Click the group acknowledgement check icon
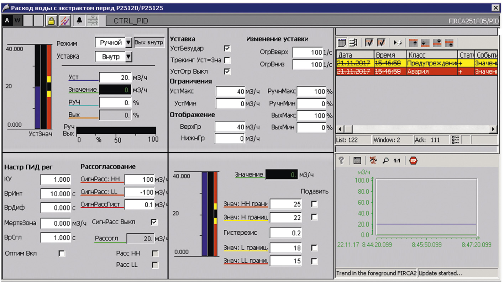504x283 pixels. pos(381,43)
